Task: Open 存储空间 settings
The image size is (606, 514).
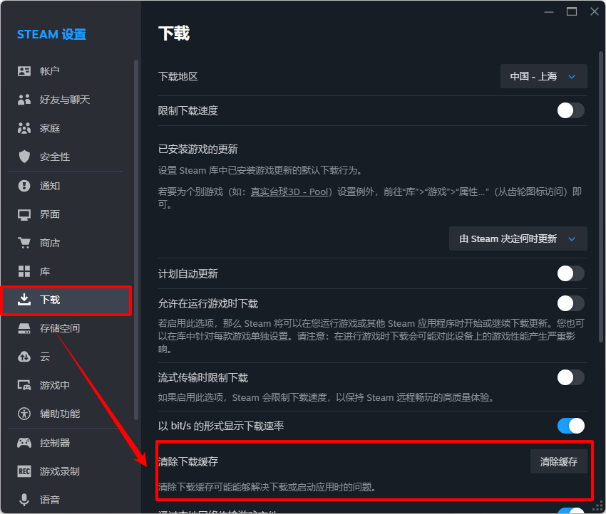Action: [x=59, y=328]
